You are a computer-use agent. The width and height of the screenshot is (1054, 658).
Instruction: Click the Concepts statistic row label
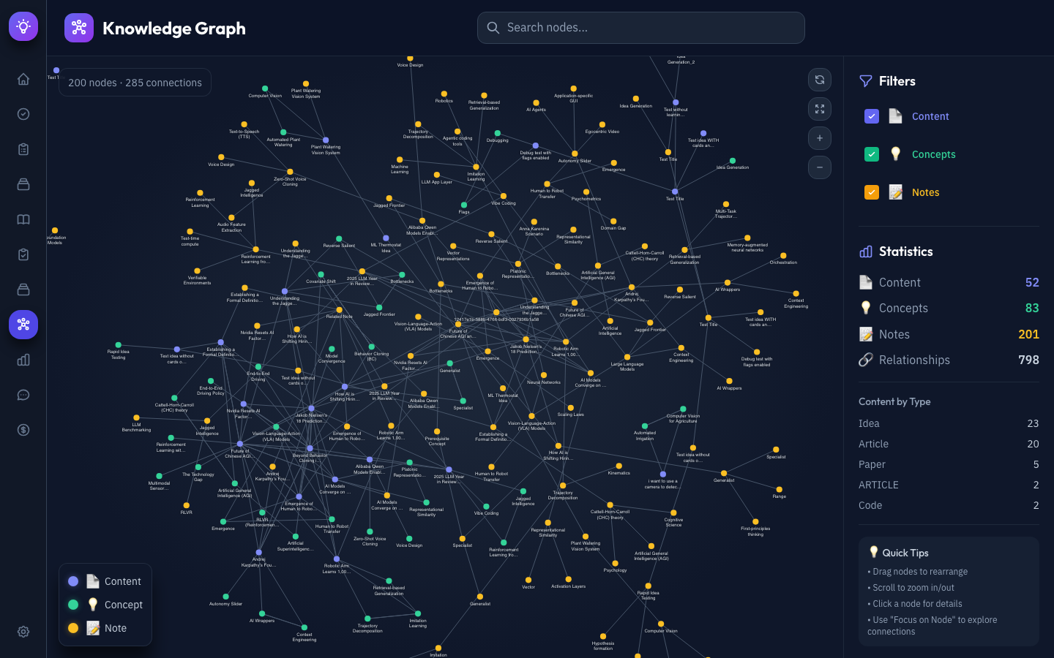pyautogui.click(x=903, y=308)
